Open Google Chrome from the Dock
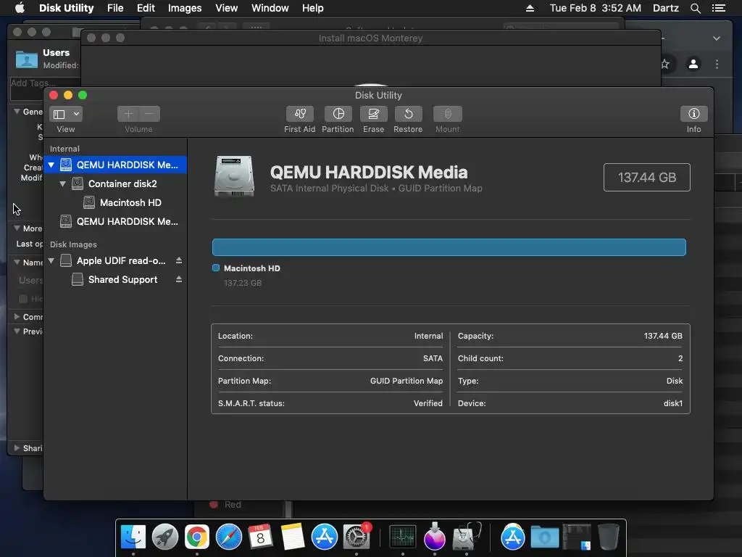The image size is (742, 557). click(197, 537)
